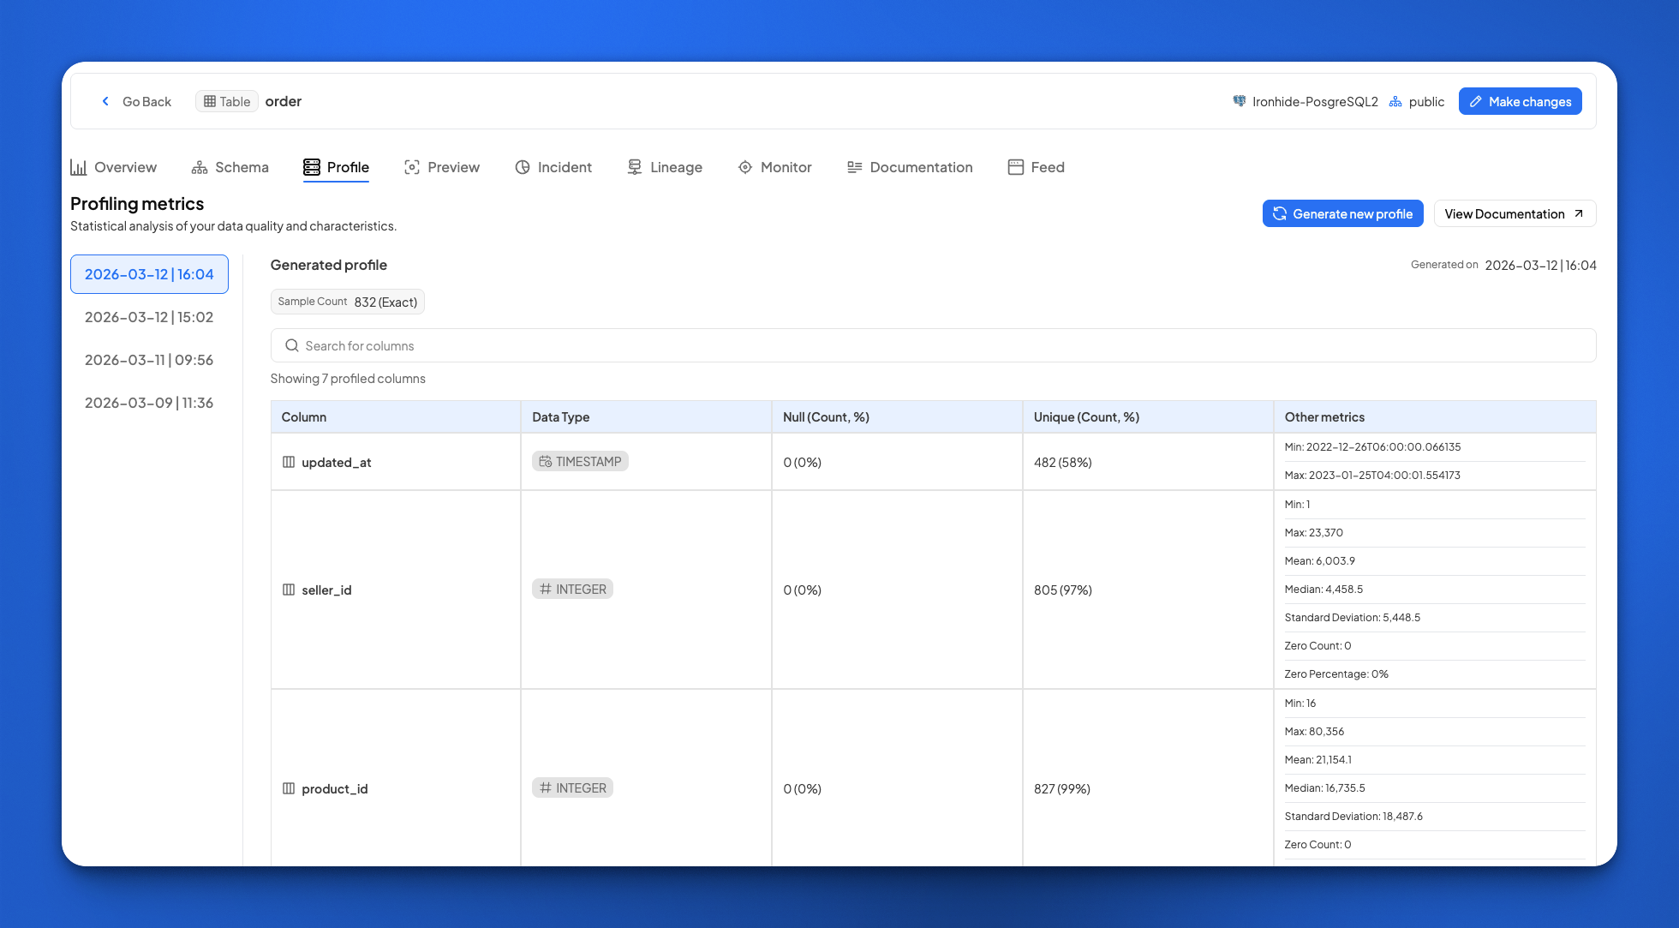Click the search magnifier icon
This screenshot has width=1679, height=928.
[292, 345]
